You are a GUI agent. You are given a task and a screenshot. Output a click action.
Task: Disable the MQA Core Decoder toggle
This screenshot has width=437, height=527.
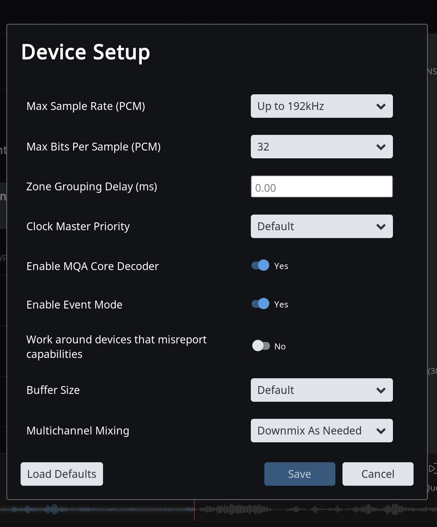point(260,265)
